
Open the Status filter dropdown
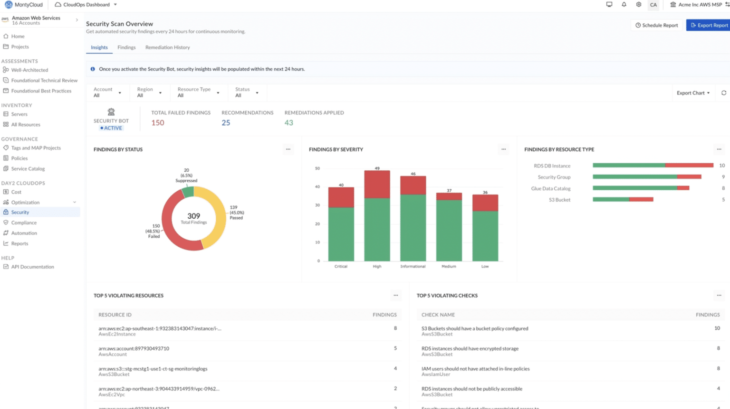coord(247,93)
